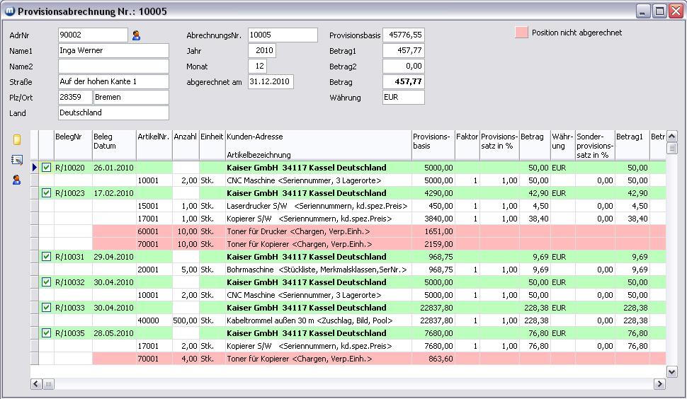Uncheck the checkbox for receipt R/10020

(x=47, y=168)
